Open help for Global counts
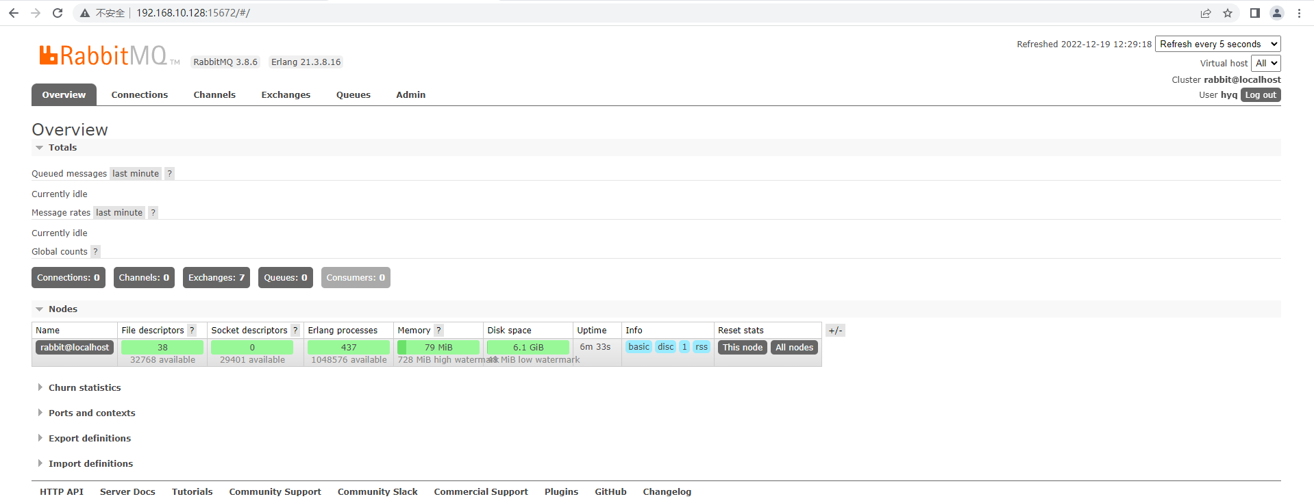Screen dimensions: 1314x501 click(95, 252)
